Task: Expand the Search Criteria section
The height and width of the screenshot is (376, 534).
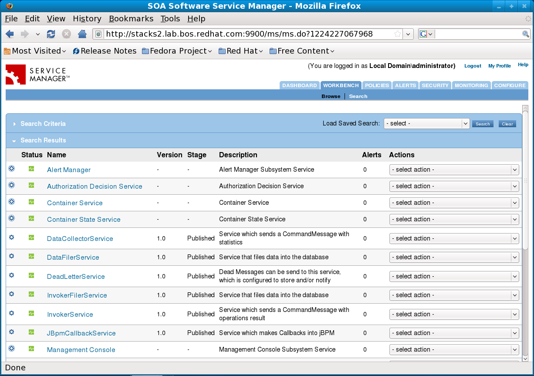Action: pyautogui.click(x=14, y=124)
